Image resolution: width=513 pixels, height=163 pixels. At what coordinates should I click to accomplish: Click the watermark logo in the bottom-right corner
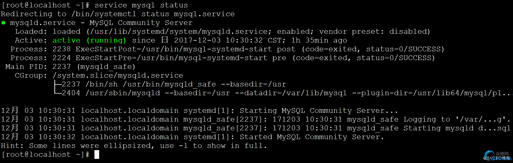[498, 156]
